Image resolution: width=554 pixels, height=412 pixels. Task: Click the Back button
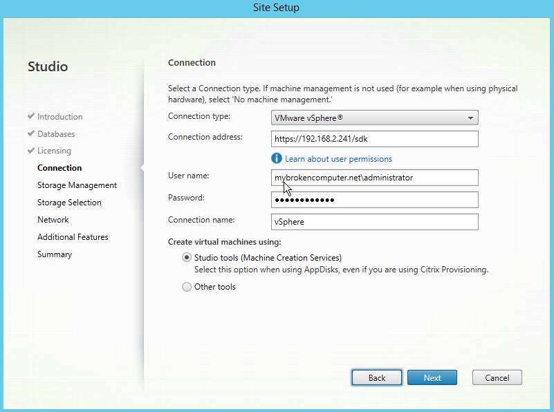(x=377, y=378)
